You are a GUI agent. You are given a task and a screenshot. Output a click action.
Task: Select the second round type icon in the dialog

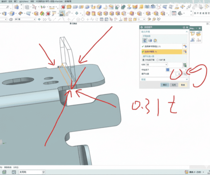click(150, 40)
